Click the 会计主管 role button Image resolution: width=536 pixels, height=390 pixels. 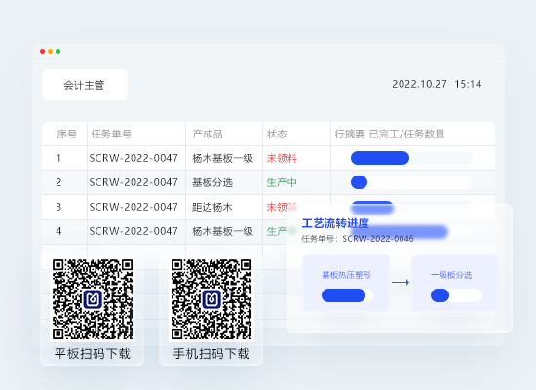[85, 85]
